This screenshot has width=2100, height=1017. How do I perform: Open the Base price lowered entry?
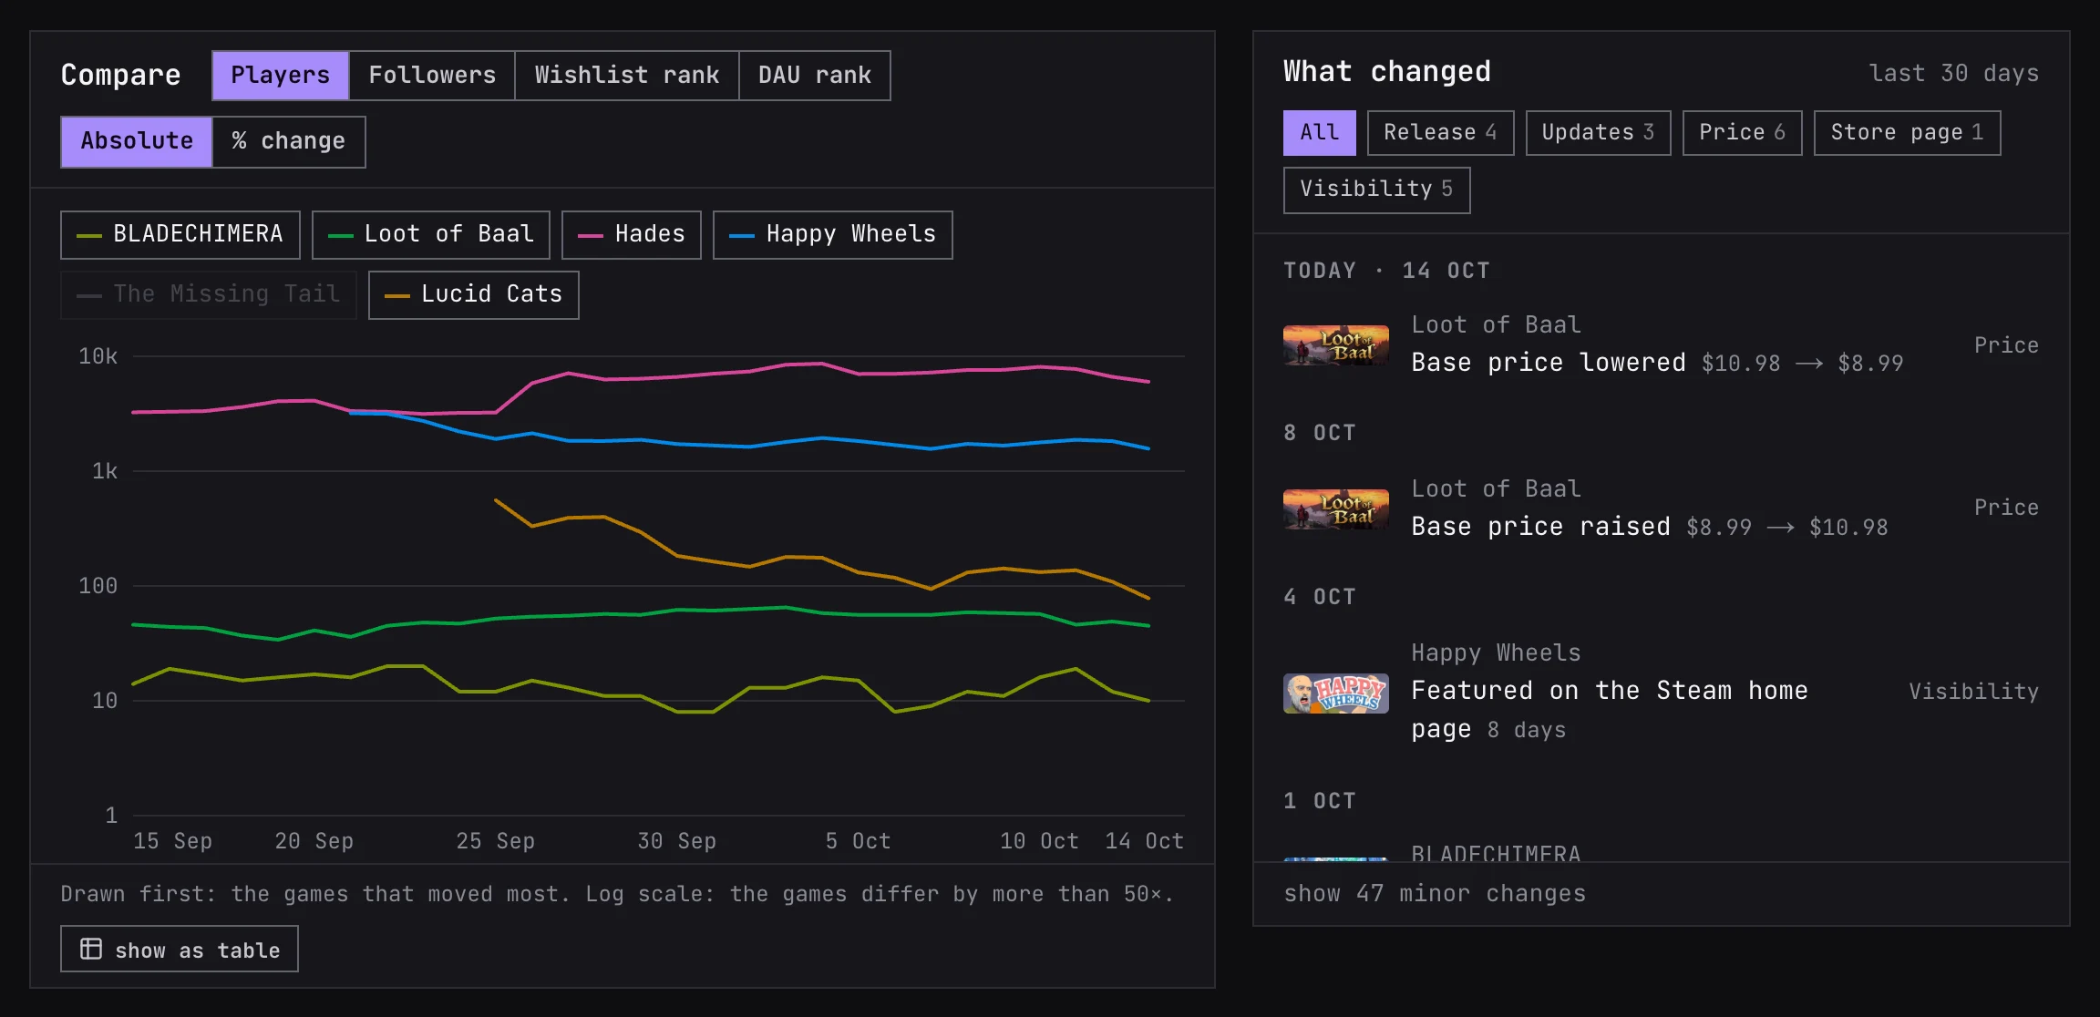[x=1661, y=345]
